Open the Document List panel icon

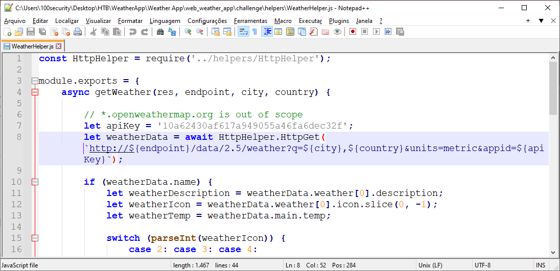[301, 32]
